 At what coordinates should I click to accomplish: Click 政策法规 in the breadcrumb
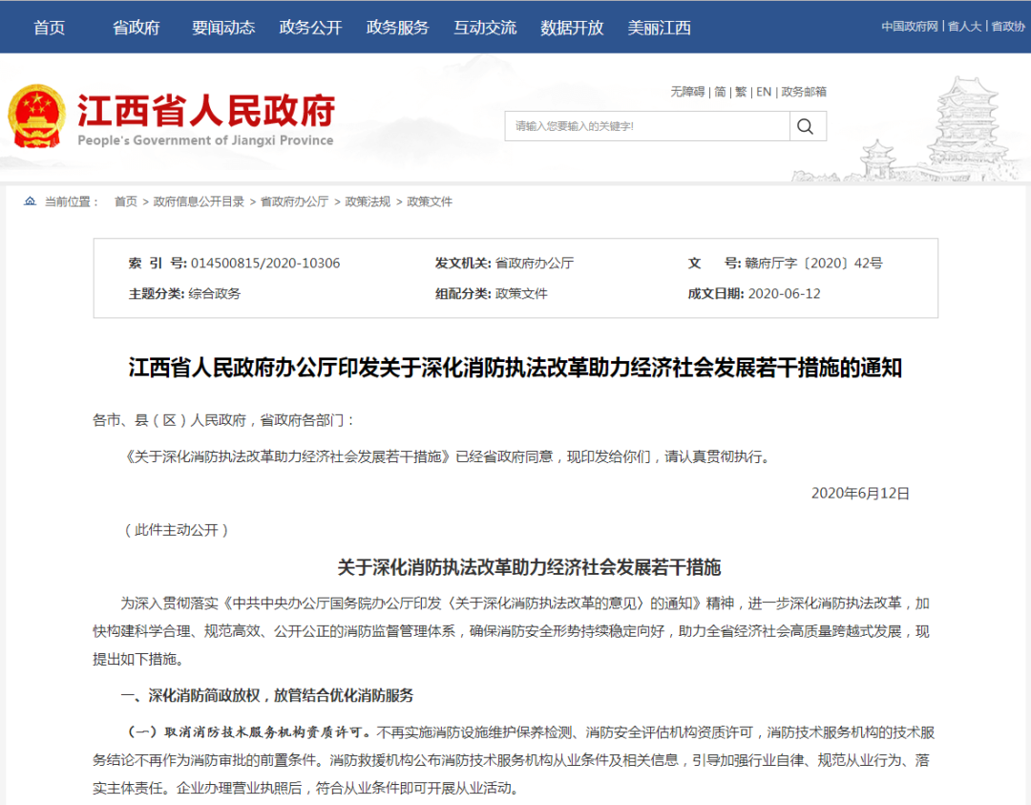click(x=368, y=201)
